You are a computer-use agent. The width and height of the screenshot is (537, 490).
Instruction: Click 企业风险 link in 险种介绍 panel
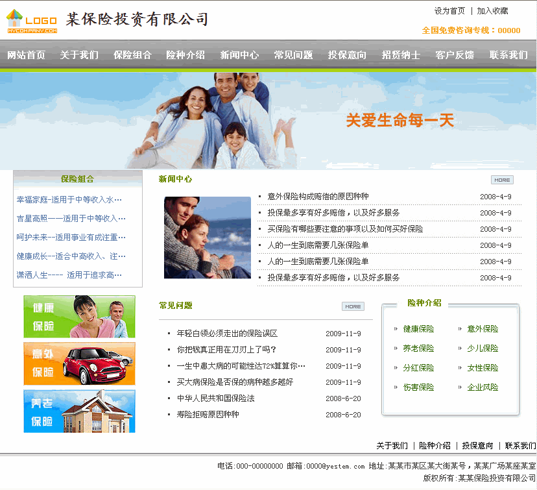click(483, 387)
